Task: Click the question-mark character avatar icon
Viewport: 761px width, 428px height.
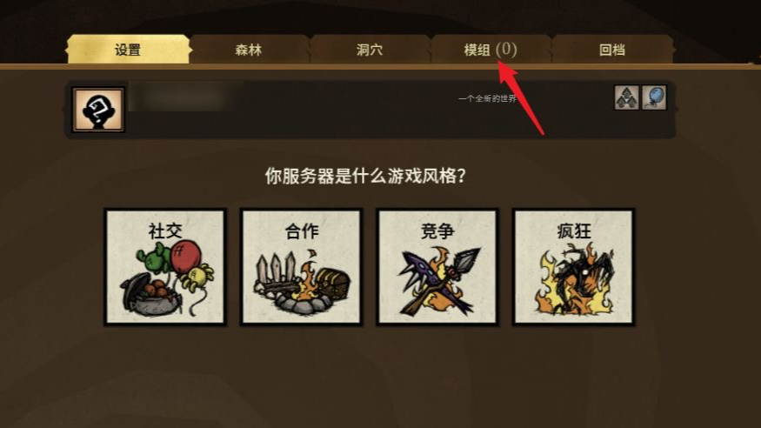Action: (x=98, y=110)
